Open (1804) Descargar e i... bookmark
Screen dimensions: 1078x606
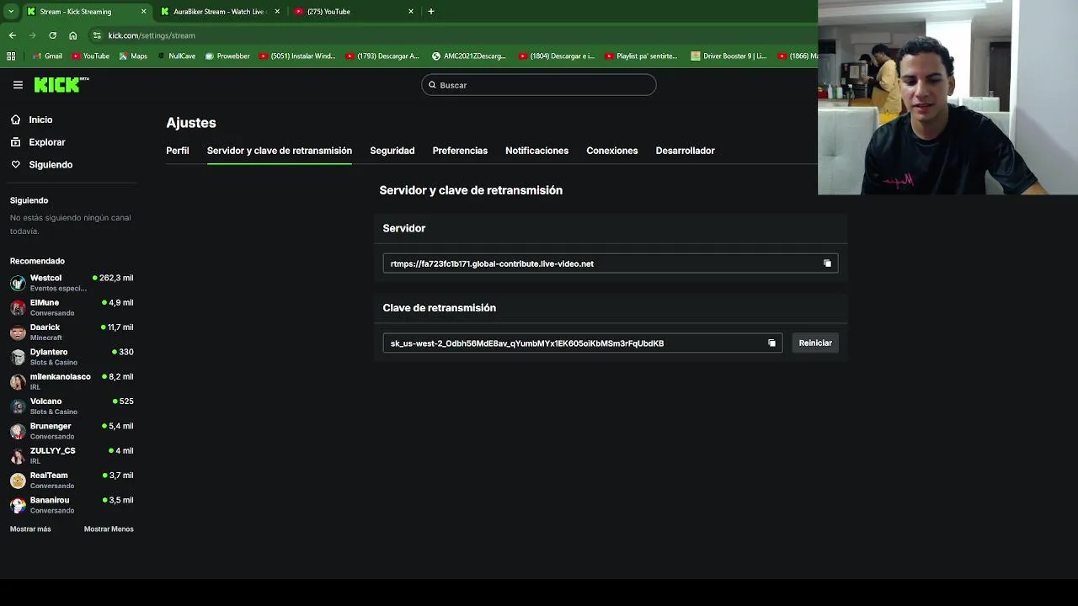[x=557, y=56]
